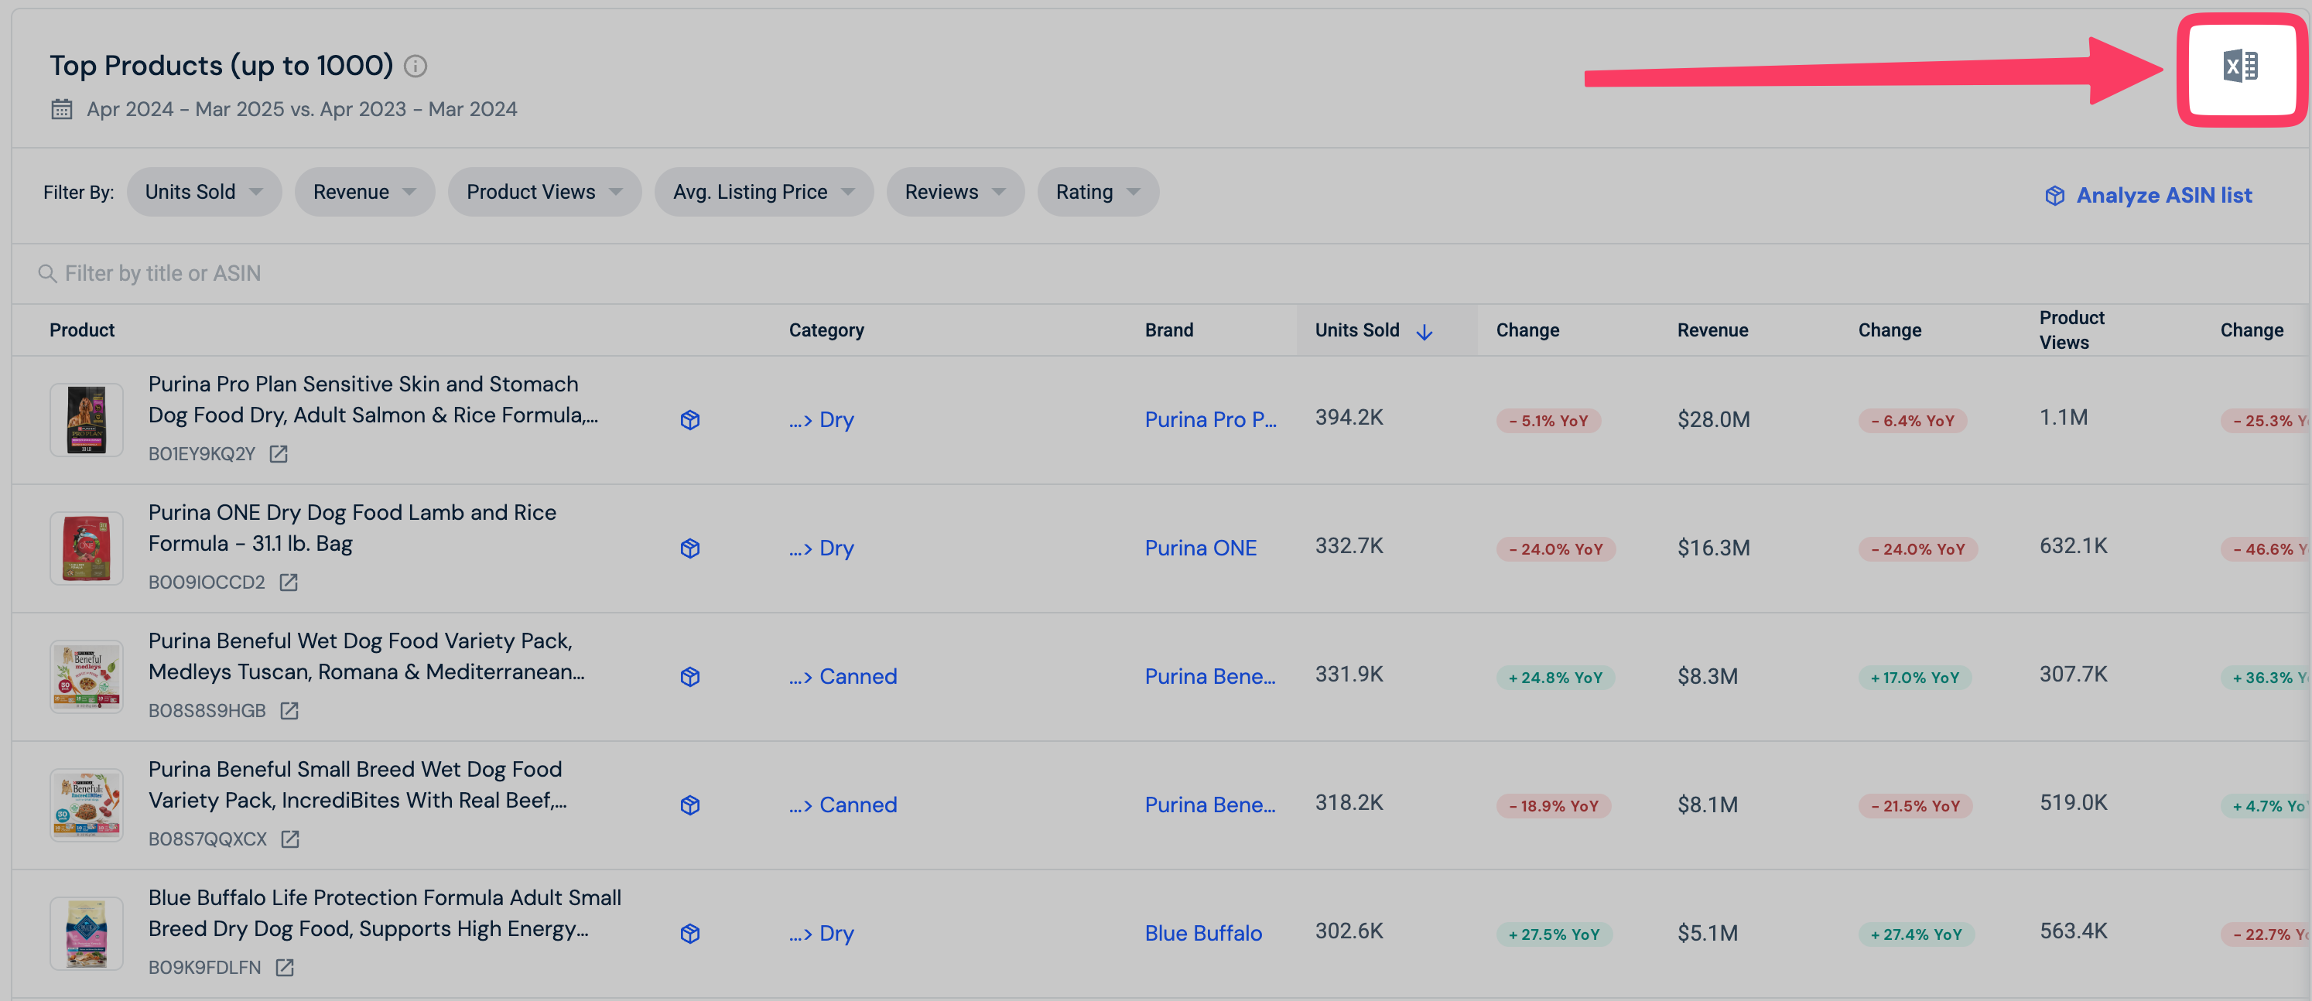
Task: Expand the Reviews filter
Action: (x=955, y=192)
